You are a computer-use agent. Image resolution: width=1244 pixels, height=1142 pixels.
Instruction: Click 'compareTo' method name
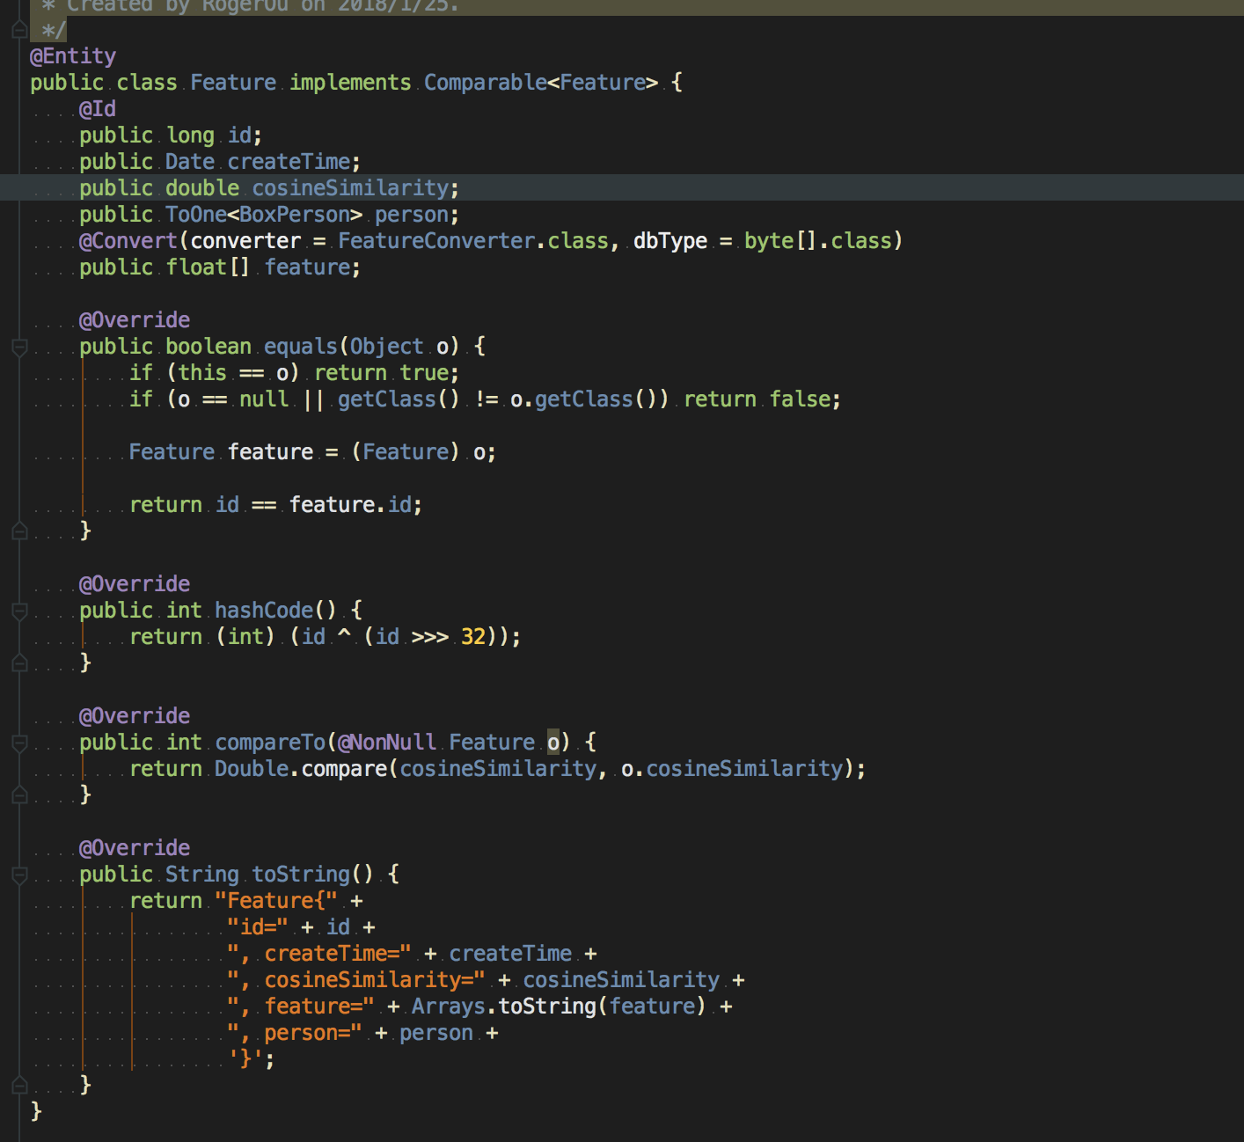click(x=270, y=743)
